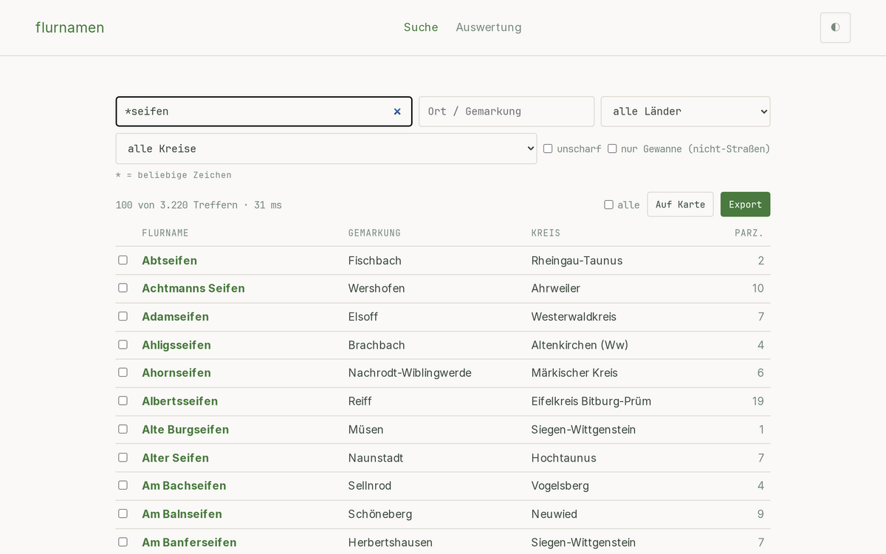Sort by the PARZ. column header
The width and height of the screenshot is (886, 554).
click(x=749, y=233)
